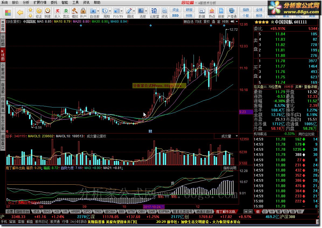Toggle 均线 moving averages on chart
The image size is (322, 228).
coord(198,22)
